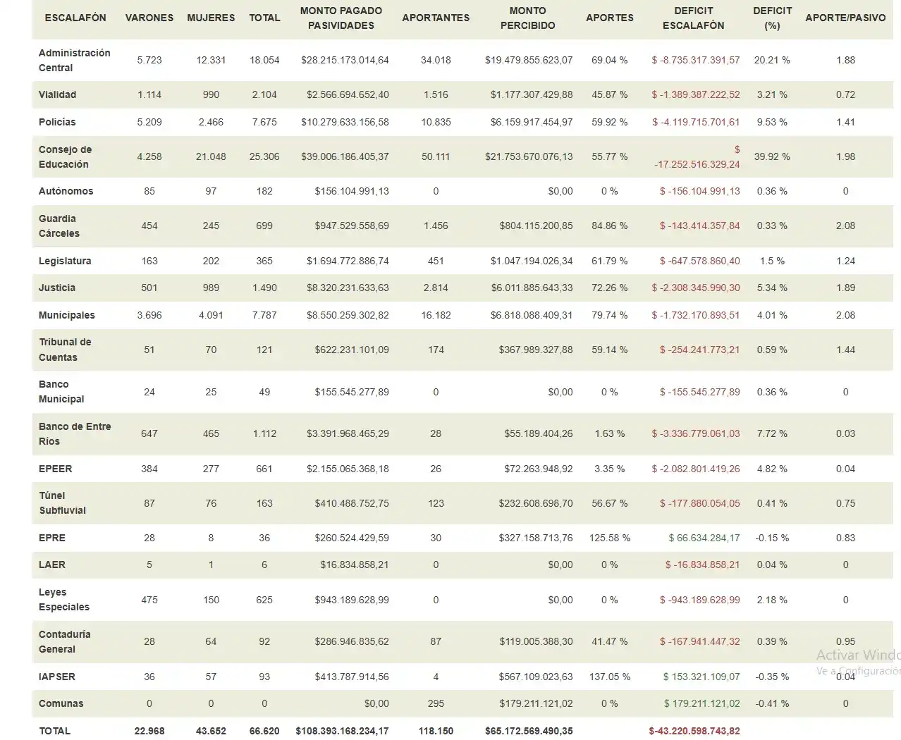Select the Contaduría General row label
This screenshot has height=740, width=901.
(x=65, y=642)
